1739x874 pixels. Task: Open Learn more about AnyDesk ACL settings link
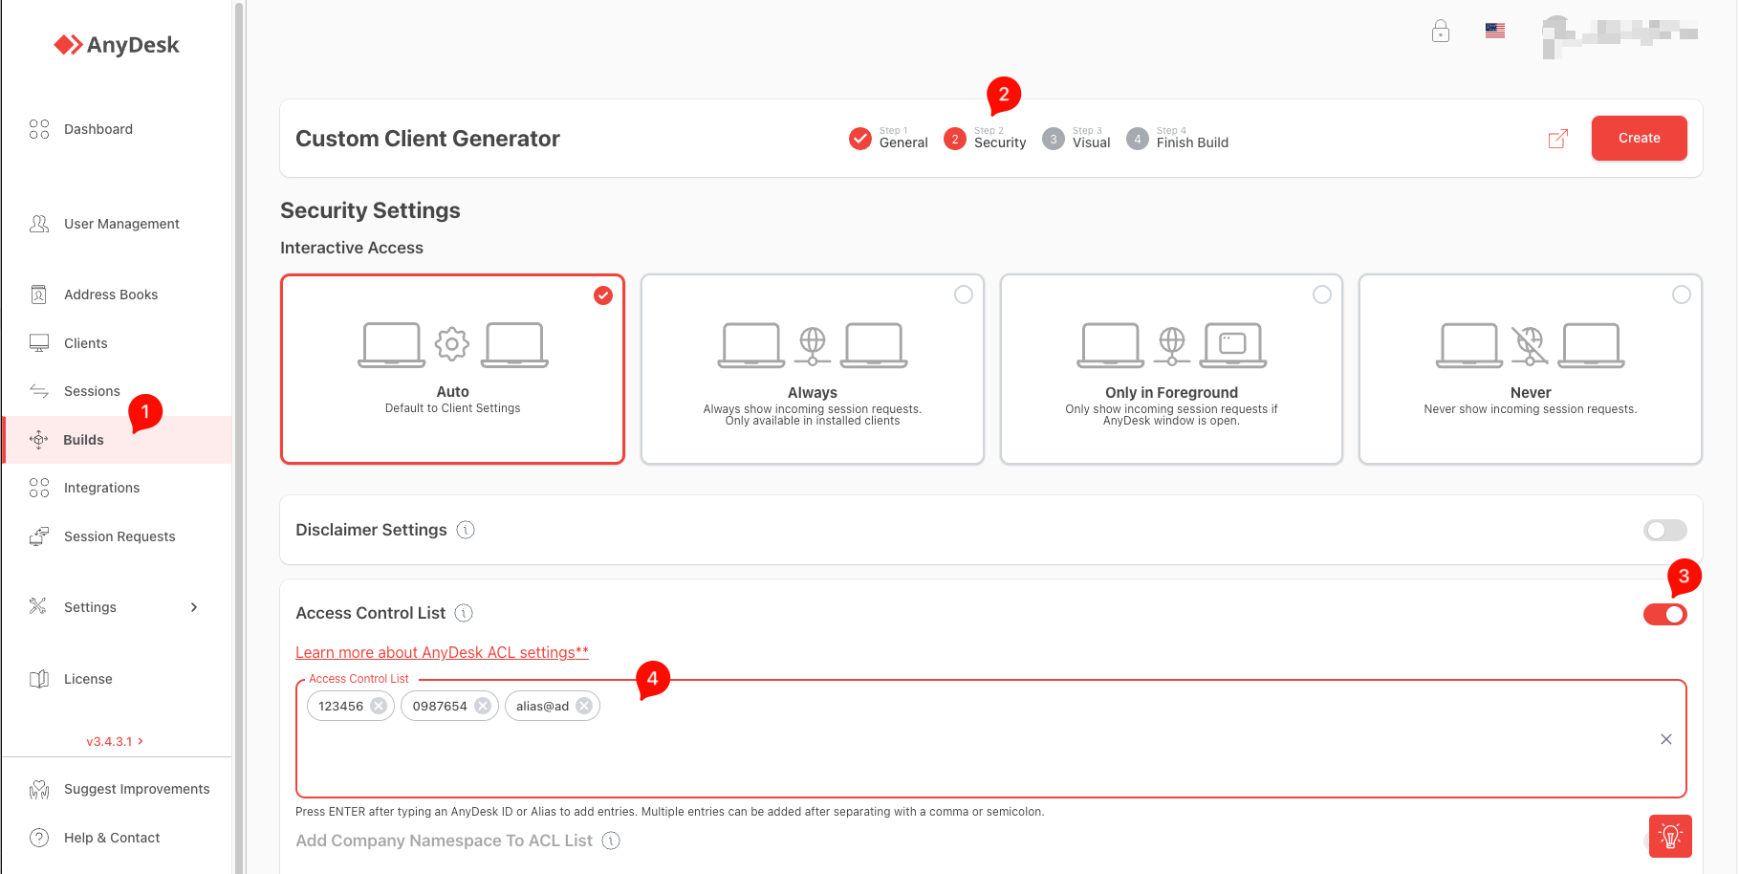pos(442,652)
